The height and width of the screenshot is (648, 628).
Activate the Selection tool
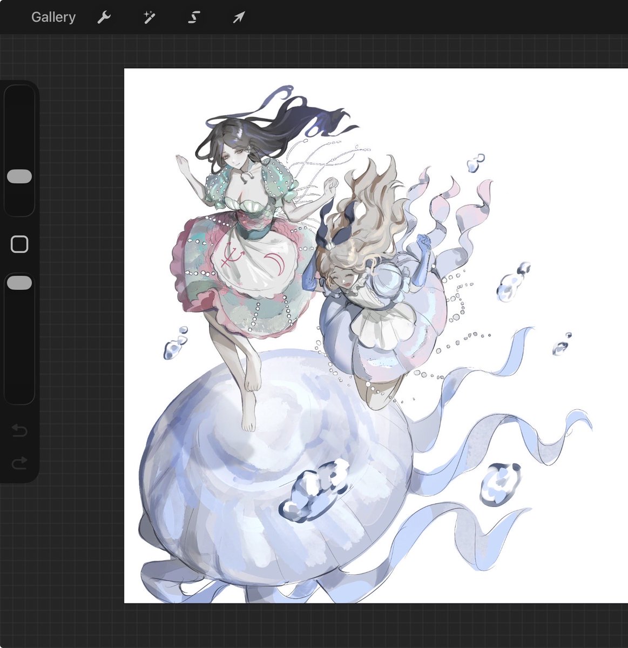tap(194, 17)
